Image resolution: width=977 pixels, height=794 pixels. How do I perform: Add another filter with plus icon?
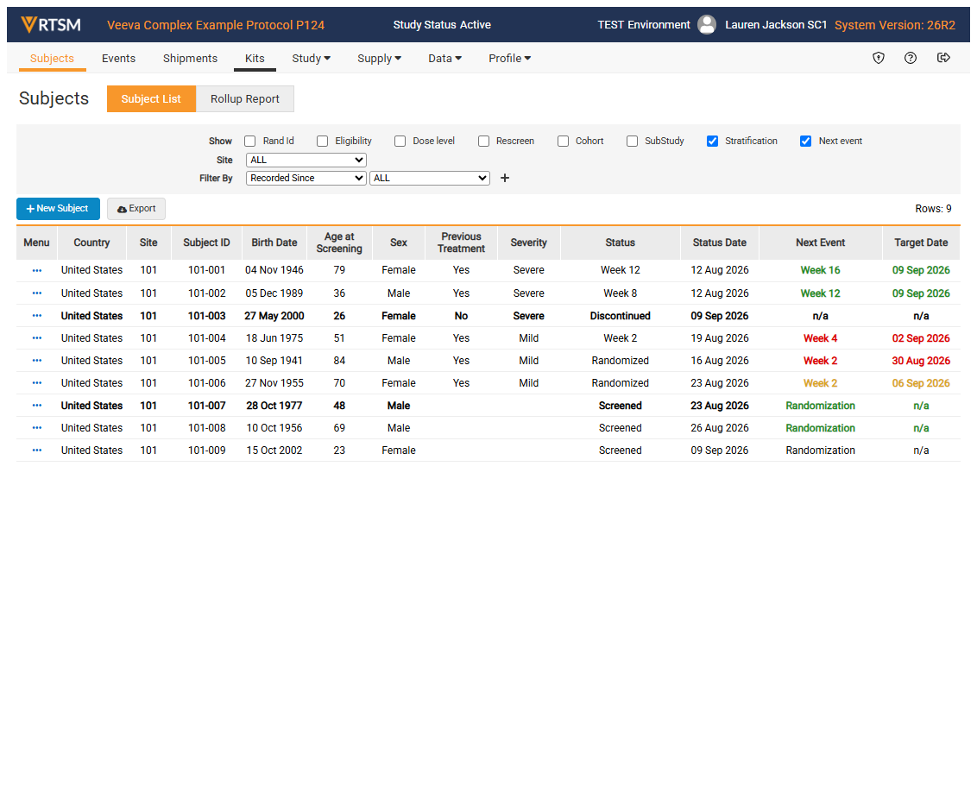[x=505, y=179]
